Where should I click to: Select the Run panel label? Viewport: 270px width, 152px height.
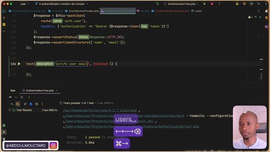[13, 90]
